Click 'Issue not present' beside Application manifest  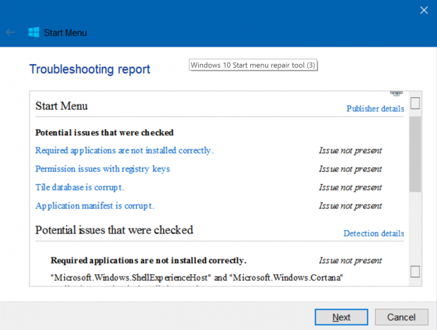pos(350,206)
